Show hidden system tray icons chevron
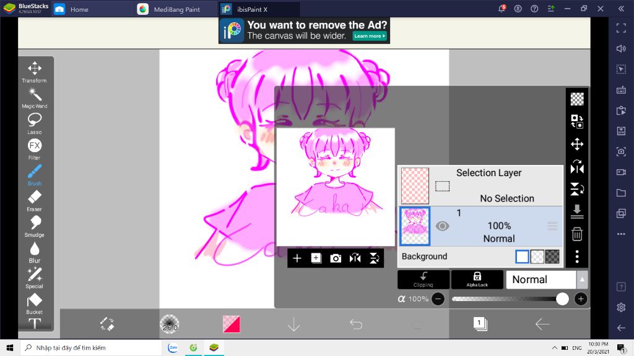Image resolution: width=634 pixels, height=356 pixels. (554, 347)
